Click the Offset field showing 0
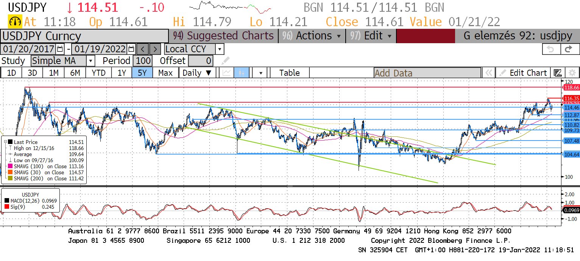Screen dimensions: 580x261 point(201,61)
